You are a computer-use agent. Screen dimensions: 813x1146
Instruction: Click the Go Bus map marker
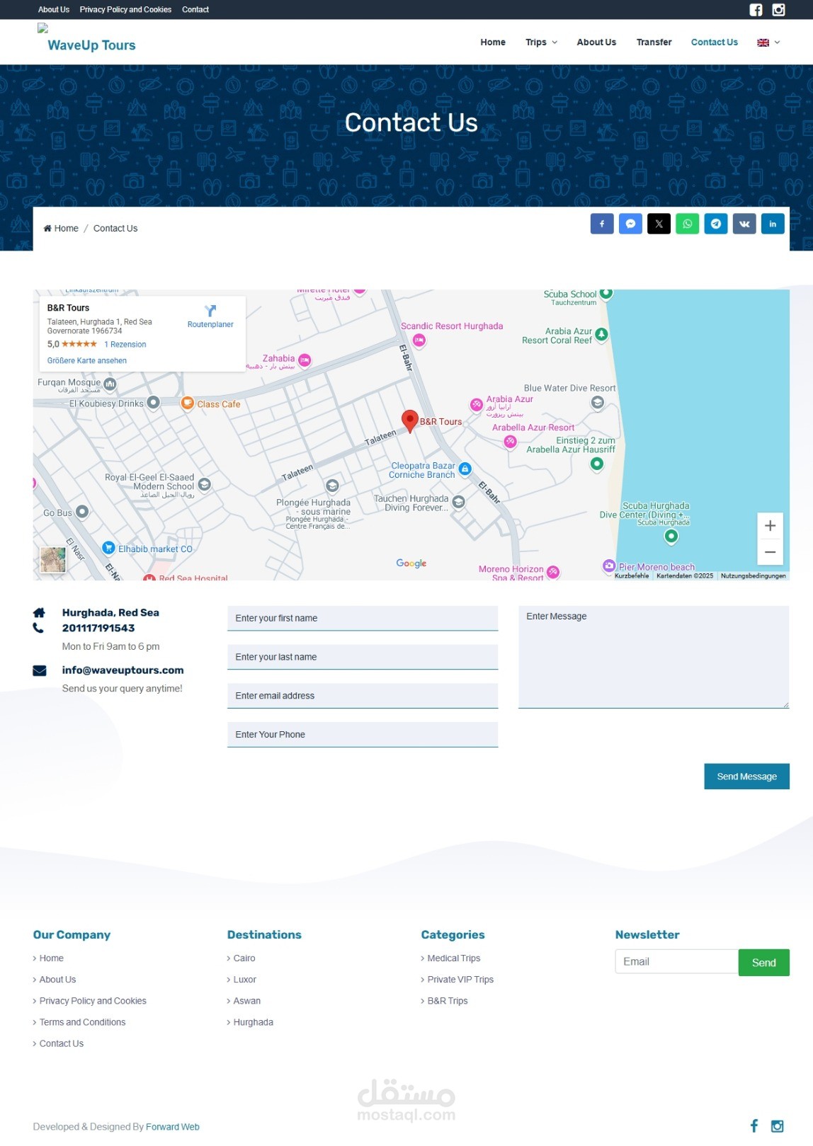point(82,512)
